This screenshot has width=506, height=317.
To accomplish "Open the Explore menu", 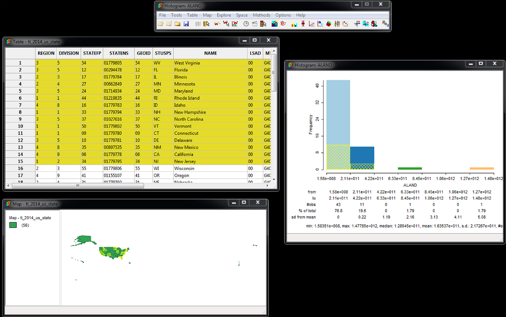I will [x=224, y=15].
